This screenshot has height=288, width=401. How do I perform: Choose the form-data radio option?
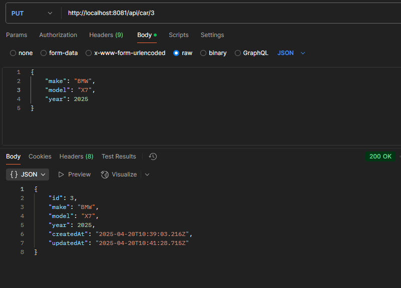tap(44, 53)
